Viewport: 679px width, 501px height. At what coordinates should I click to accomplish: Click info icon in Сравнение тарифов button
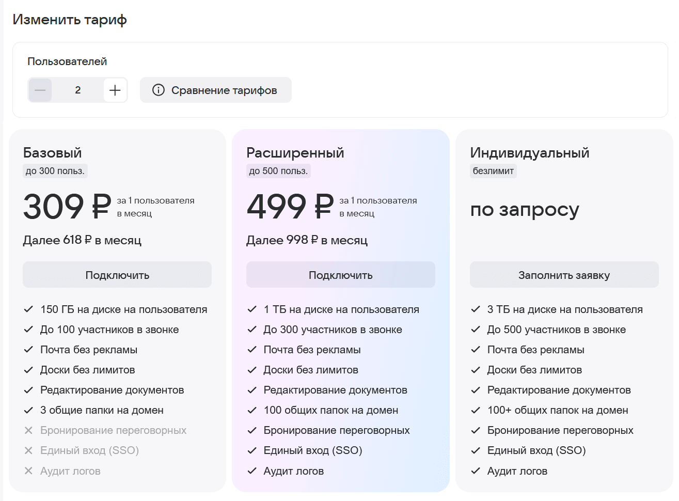[159, 90]
